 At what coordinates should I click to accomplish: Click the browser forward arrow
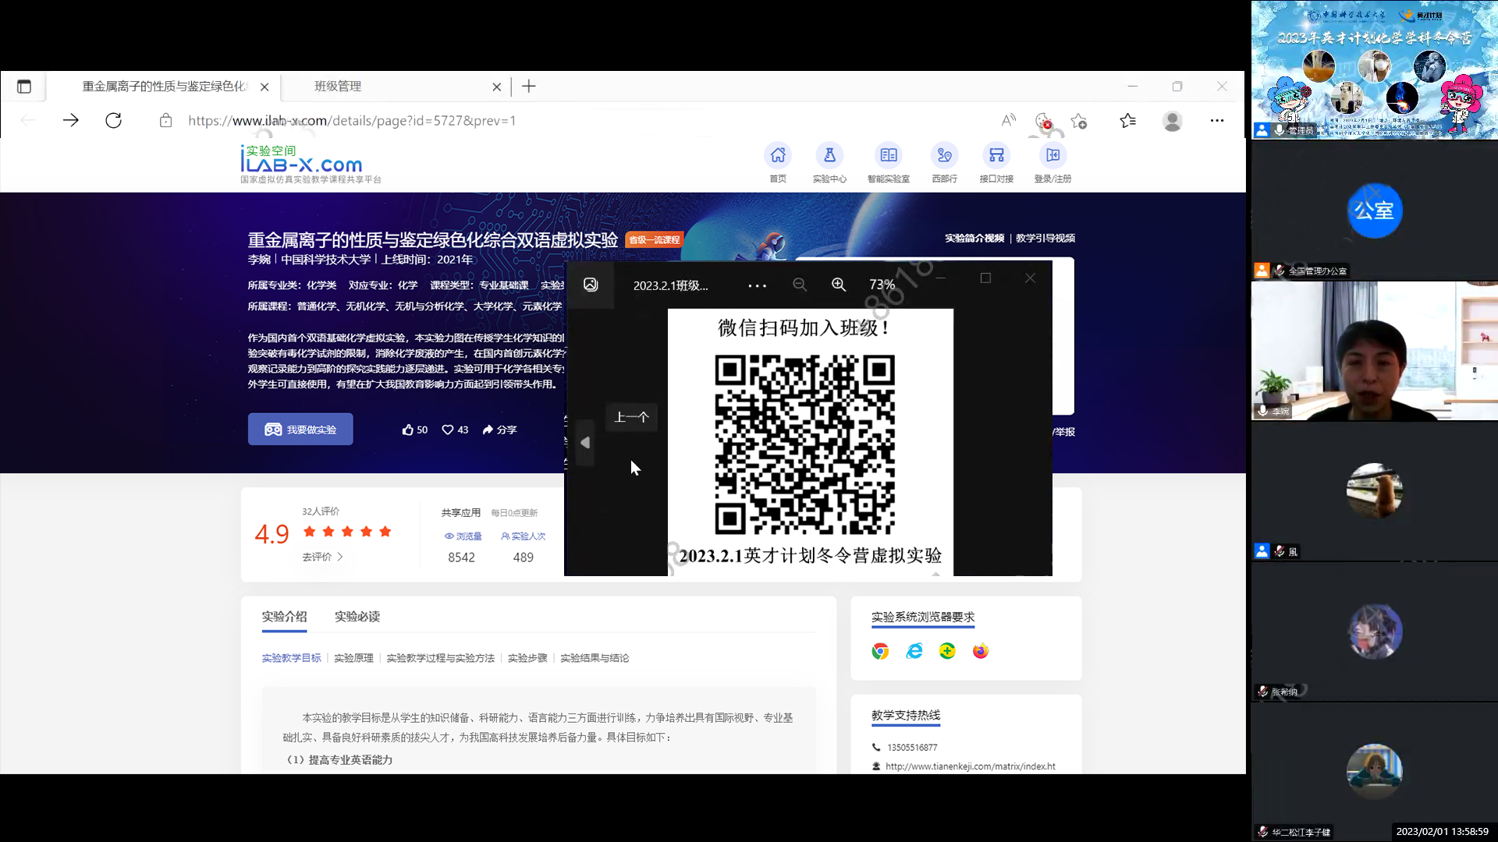tap(71, 120)
